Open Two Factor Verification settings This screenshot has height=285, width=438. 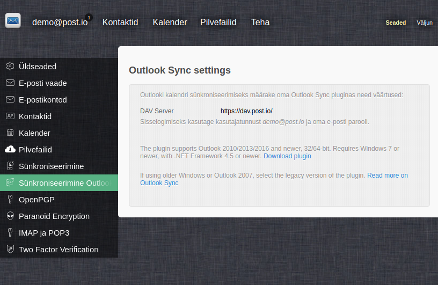click(59, 249)
